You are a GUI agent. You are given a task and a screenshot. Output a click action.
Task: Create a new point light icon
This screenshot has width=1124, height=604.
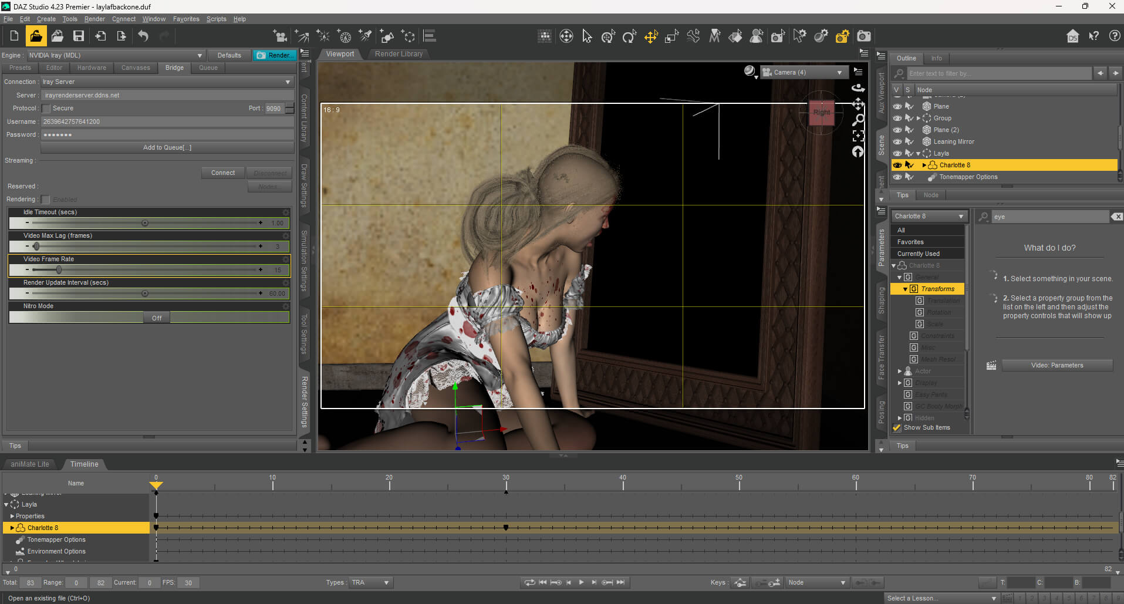click(323, 36)
